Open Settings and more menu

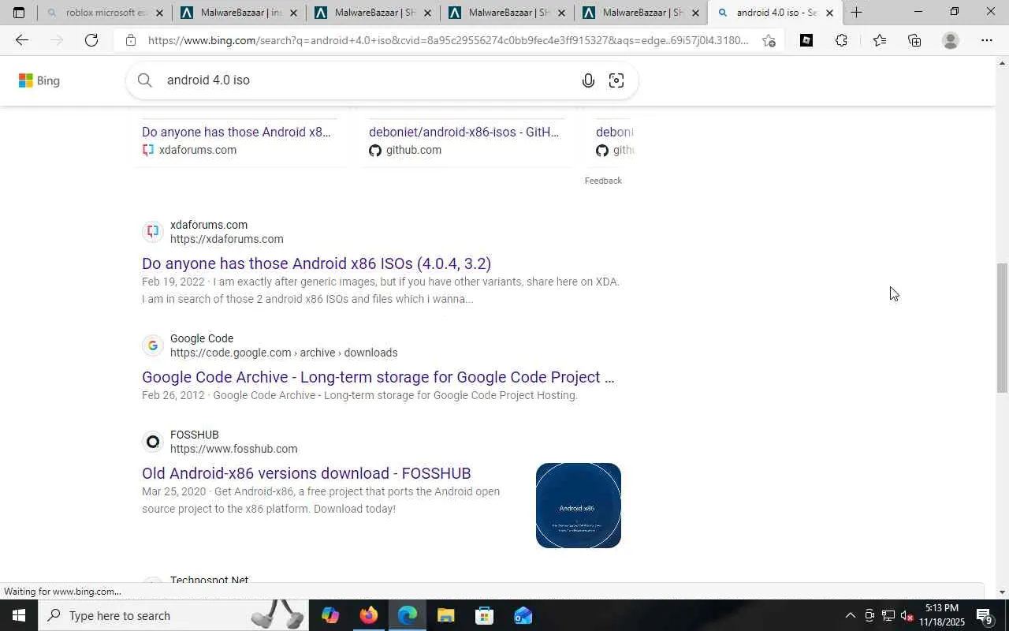coord(987,40)
